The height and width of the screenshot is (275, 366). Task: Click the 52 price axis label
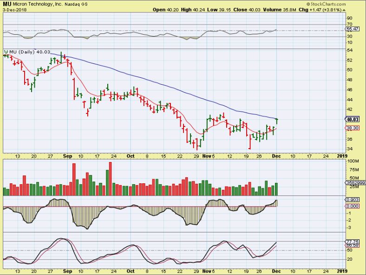pyautogui.click(x=350, y=60)
